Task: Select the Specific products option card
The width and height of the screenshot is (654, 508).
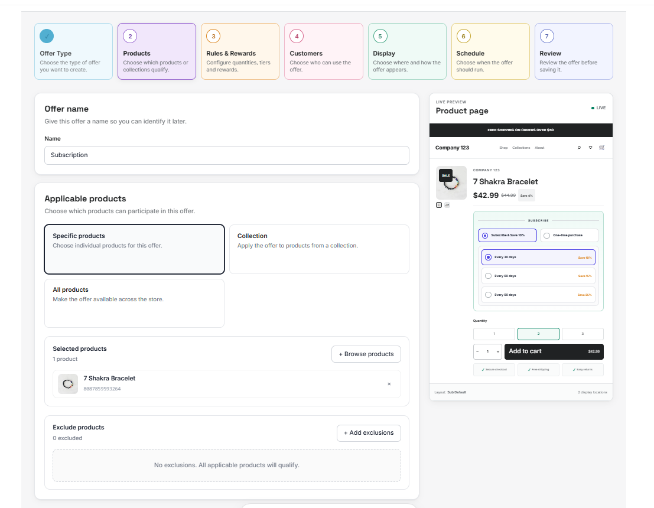Action: [134, 249]
